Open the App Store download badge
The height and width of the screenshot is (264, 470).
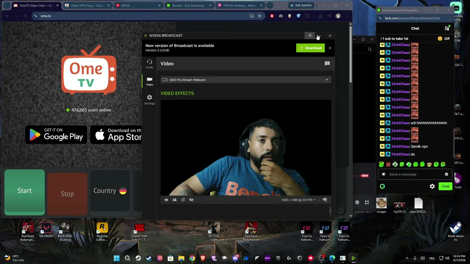pyautogui.click(x=116, y=135)
